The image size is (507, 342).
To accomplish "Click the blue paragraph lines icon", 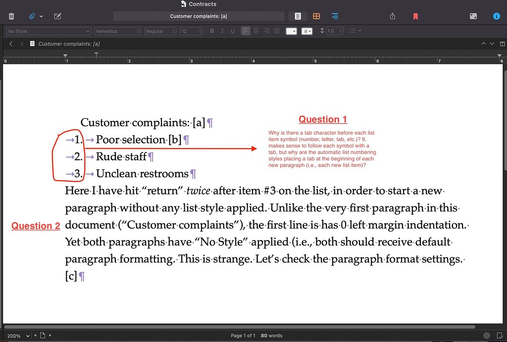I will click(335, 16).
